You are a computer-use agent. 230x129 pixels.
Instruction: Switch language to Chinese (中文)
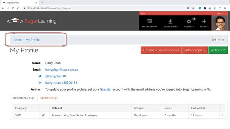tap(221, 40)
